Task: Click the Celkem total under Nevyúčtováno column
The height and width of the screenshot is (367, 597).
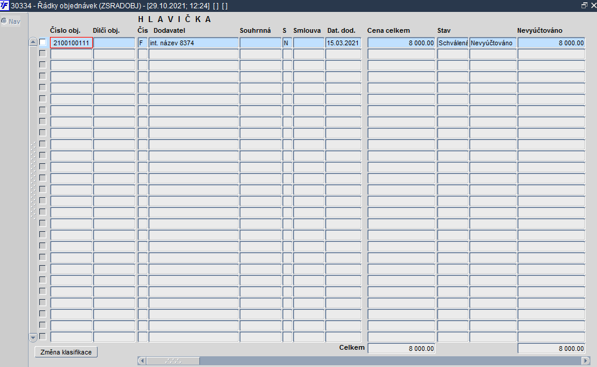Action: (x=551, y=349)
